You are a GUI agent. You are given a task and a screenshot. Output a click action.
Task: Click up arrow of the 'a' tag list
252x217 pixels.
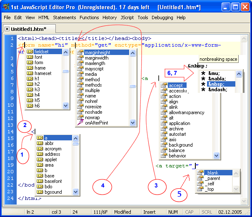pos(75,138)
